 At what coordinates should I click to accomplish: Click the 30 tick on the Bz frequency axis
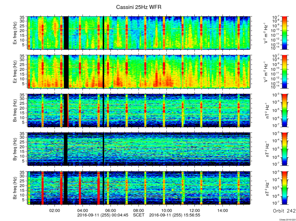23,176
